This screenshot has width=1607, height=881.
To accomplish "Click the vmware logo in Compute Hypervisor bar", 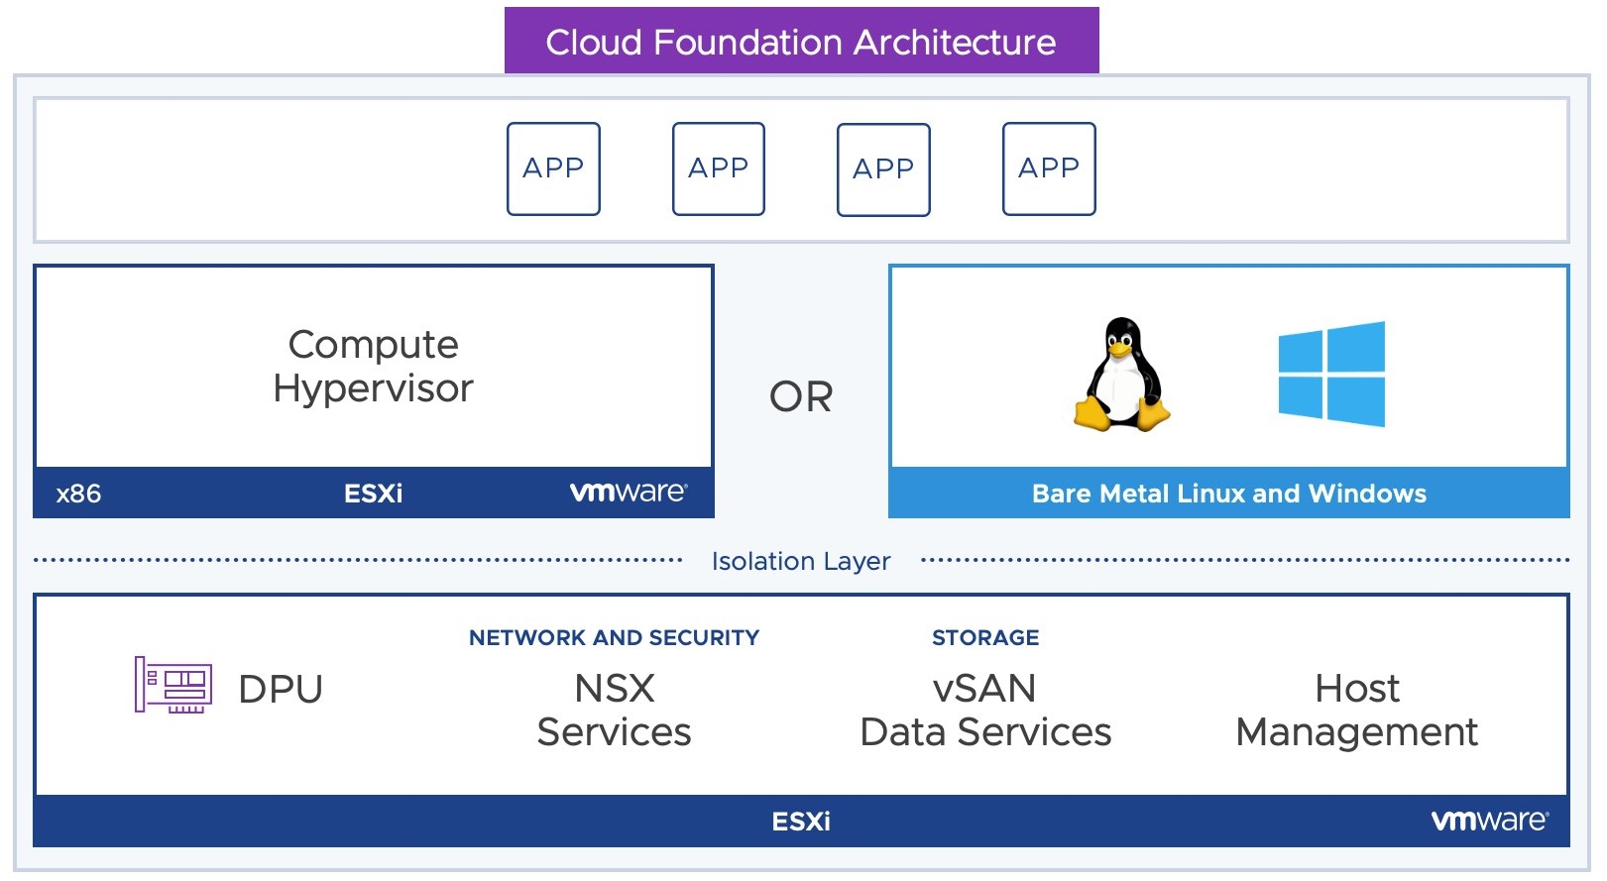I will click(629, 493).
